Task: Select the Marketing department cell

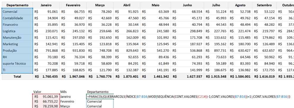Action: (x=18, y=44)
